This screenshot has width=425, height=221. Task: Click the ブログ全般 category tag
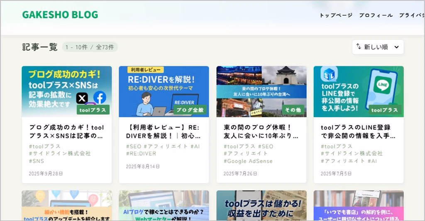[x=190, y=110]
